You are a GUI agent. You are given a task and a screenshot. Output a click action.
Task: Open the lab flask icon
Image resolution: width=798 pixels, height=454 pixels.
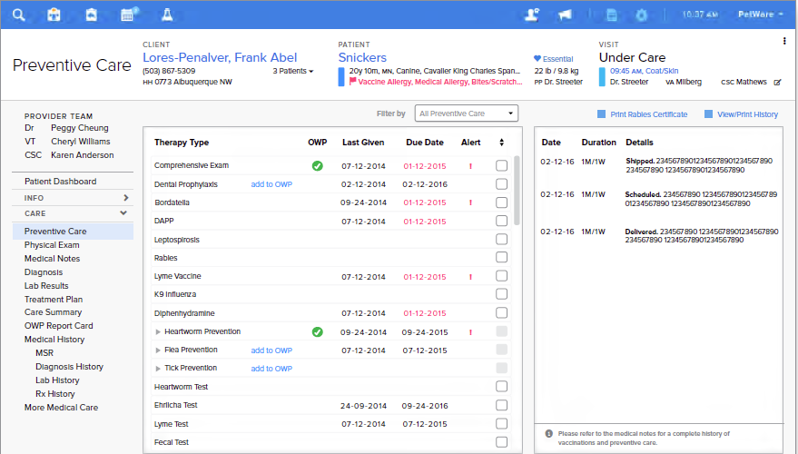[x=167, y=15]
